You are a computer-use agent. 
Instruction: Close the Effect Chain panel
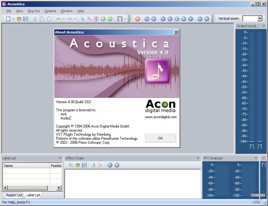click(x=198, y=158)
